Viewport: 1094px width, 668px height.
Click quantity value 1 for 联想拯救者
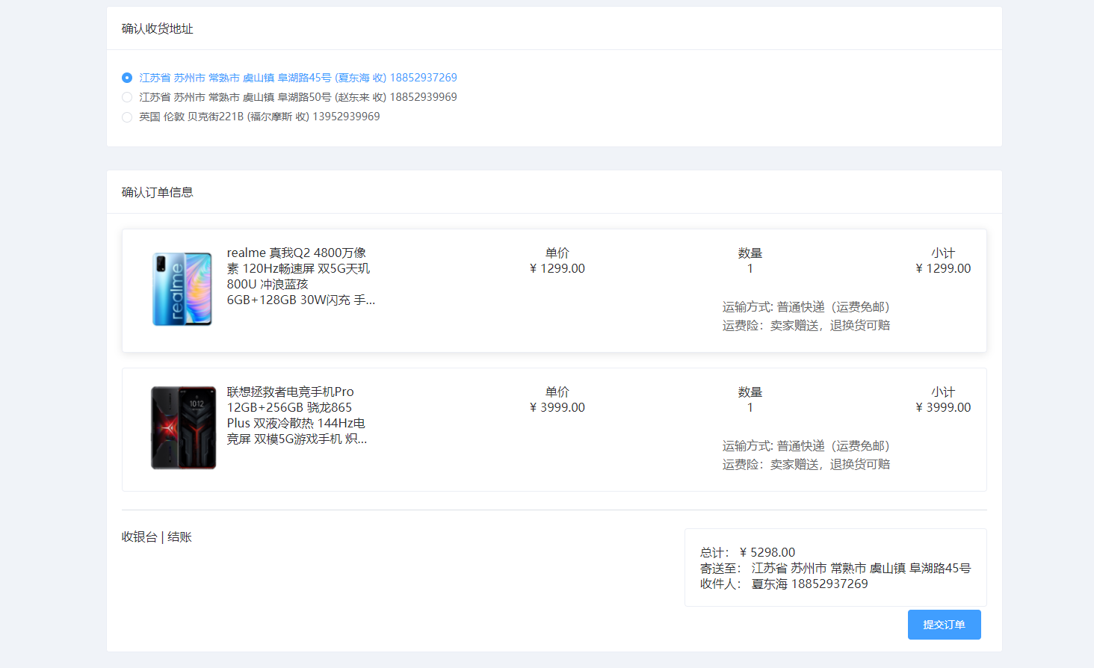click(x=750, y=408)
